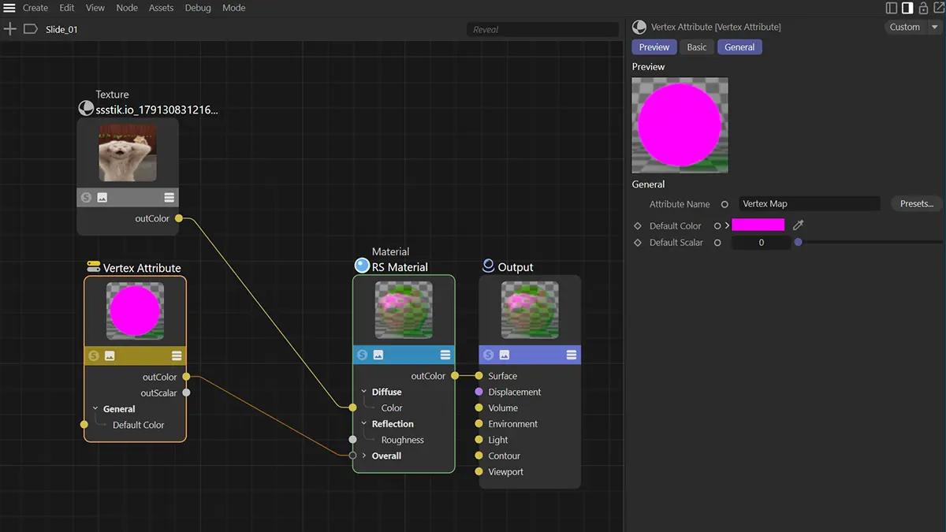Open the RS Material node's hamburger menu
Screen dimensions: 946x532
point(445,355)
